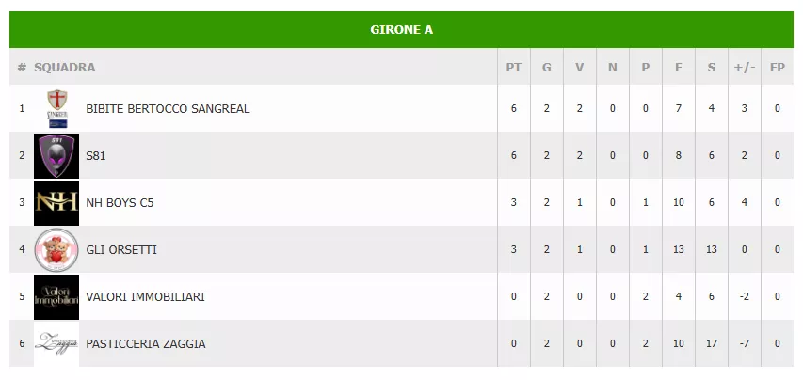Image resolution: width=803 pixels, height=380 pixels.
Task: Click the +/- goal difference column header
Action: (744, 68)
